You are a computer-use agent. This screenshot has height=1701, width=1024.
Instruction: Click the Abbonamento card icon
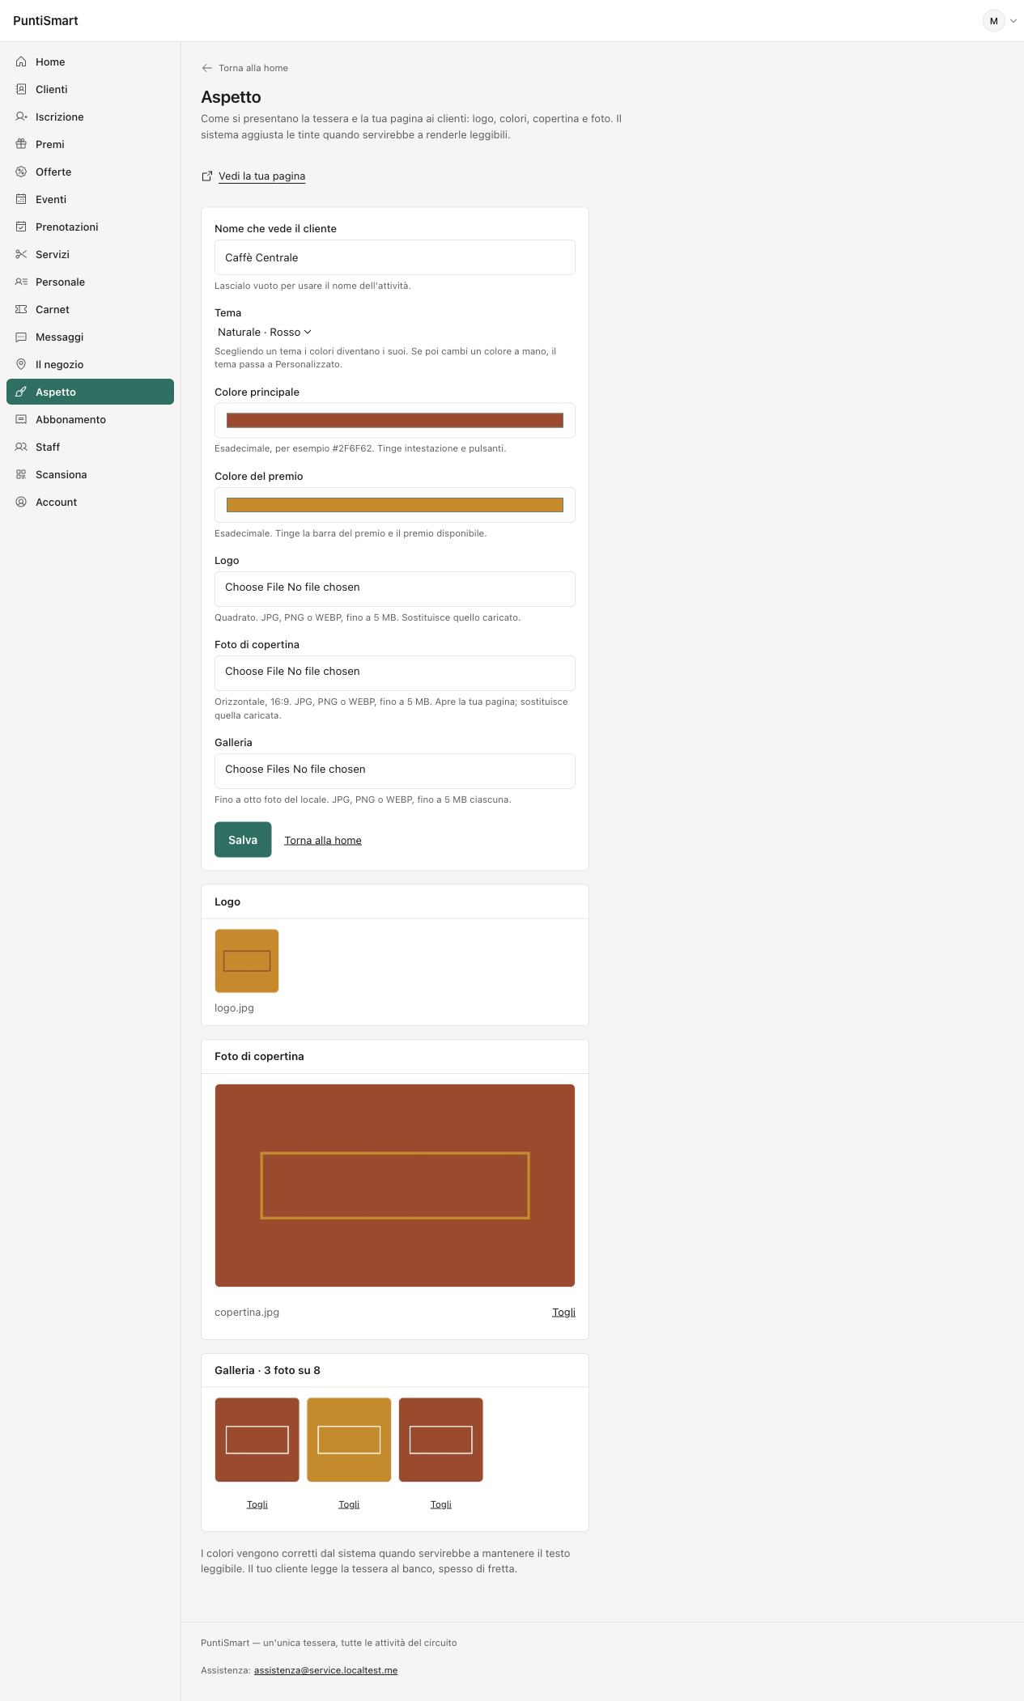(21, 419)
